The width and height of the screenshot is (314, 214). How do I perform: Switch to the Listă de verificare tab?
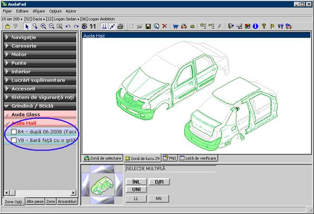(x=198, y=158)
